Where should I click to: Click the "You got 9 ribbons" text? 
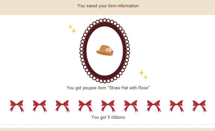(x=108, y=117)
